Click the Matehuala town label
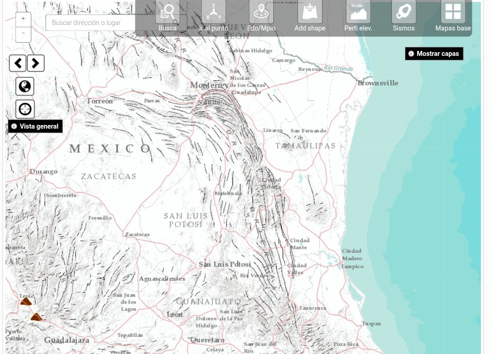 [228, 194]
